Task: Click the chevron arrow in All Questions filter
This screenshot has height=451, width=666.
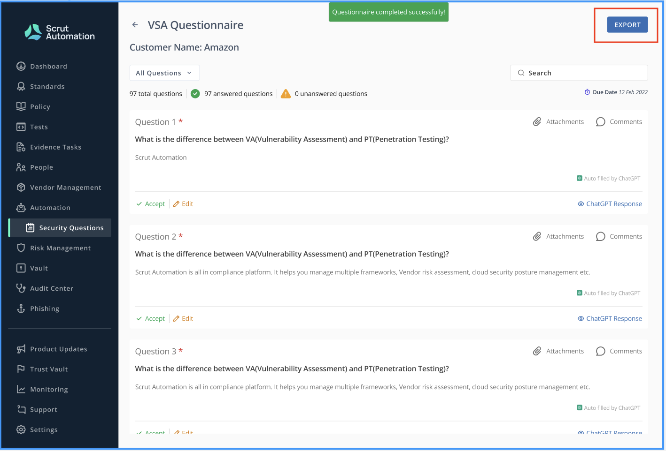Action: 189,73
